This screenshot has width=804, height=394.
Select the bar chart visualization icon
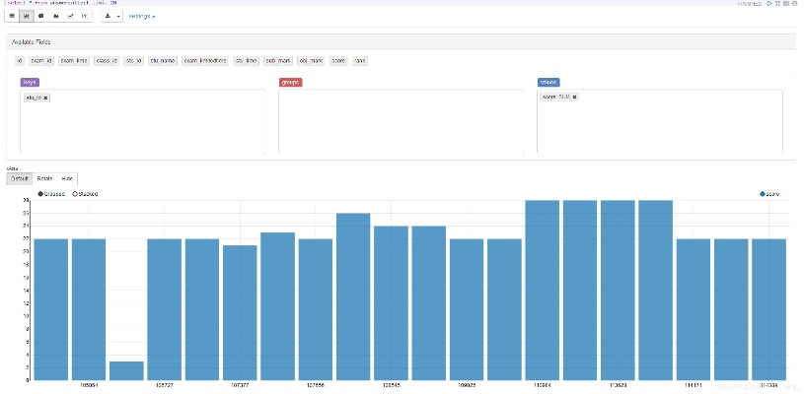(27, 17)
